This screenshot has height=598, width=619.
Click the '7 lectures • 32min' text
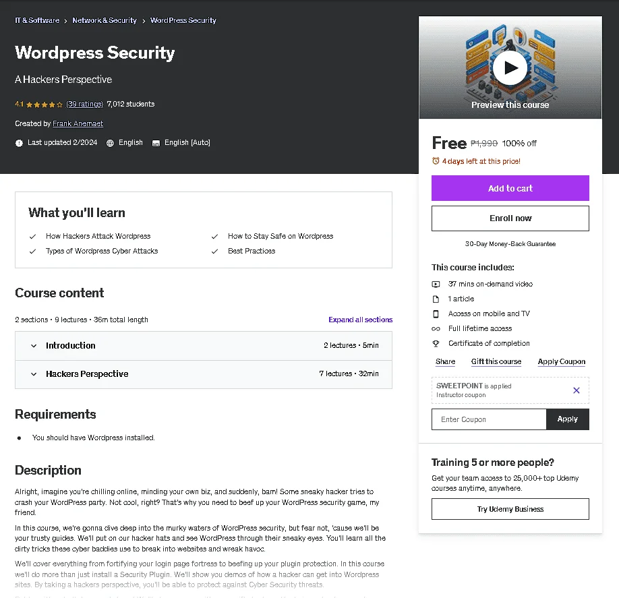tap(349, 373)
